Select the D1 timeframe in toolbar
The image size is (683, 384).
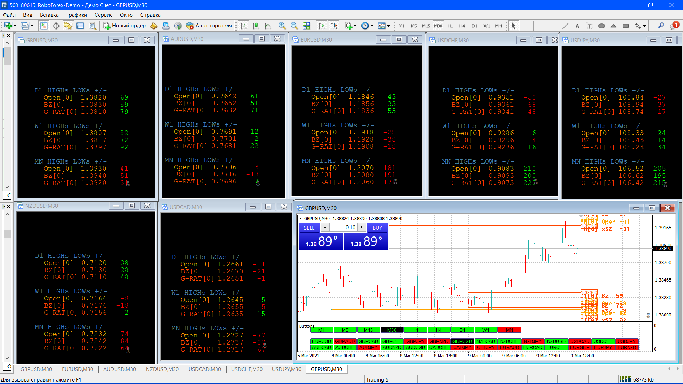point(475,26)
